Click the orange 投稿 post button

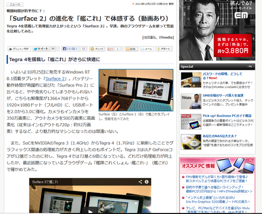click(131, 49)
